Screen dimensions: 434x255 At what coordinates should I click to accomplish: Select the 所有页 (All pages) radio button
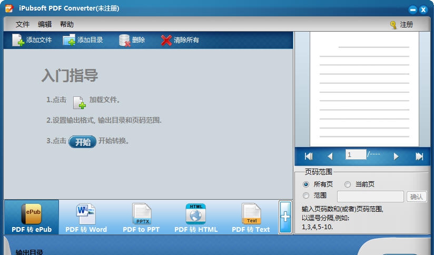[x=306, y=184]
